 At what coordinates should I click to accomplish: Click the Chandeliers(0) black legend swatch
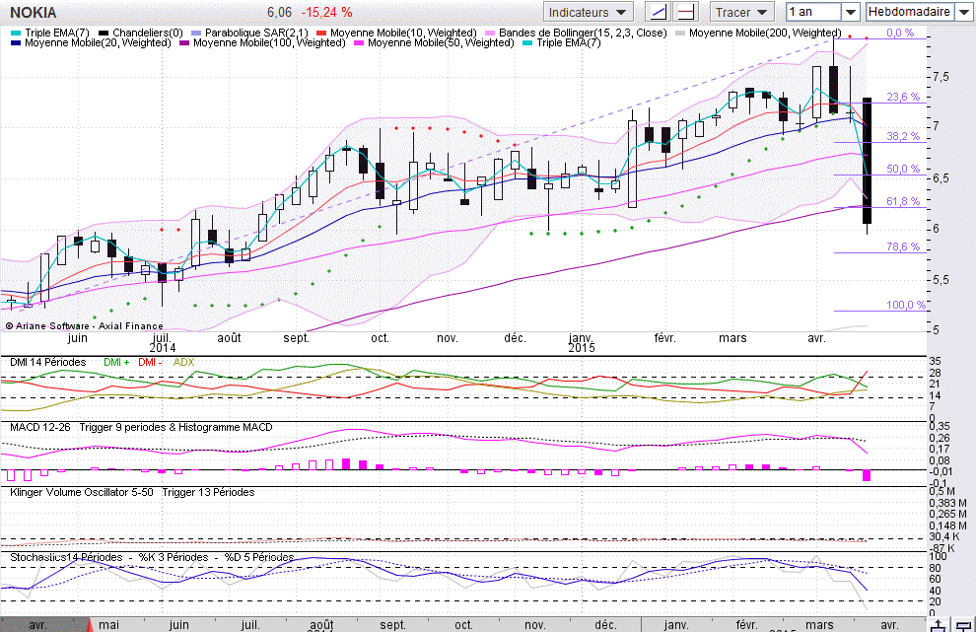point(104,33)
